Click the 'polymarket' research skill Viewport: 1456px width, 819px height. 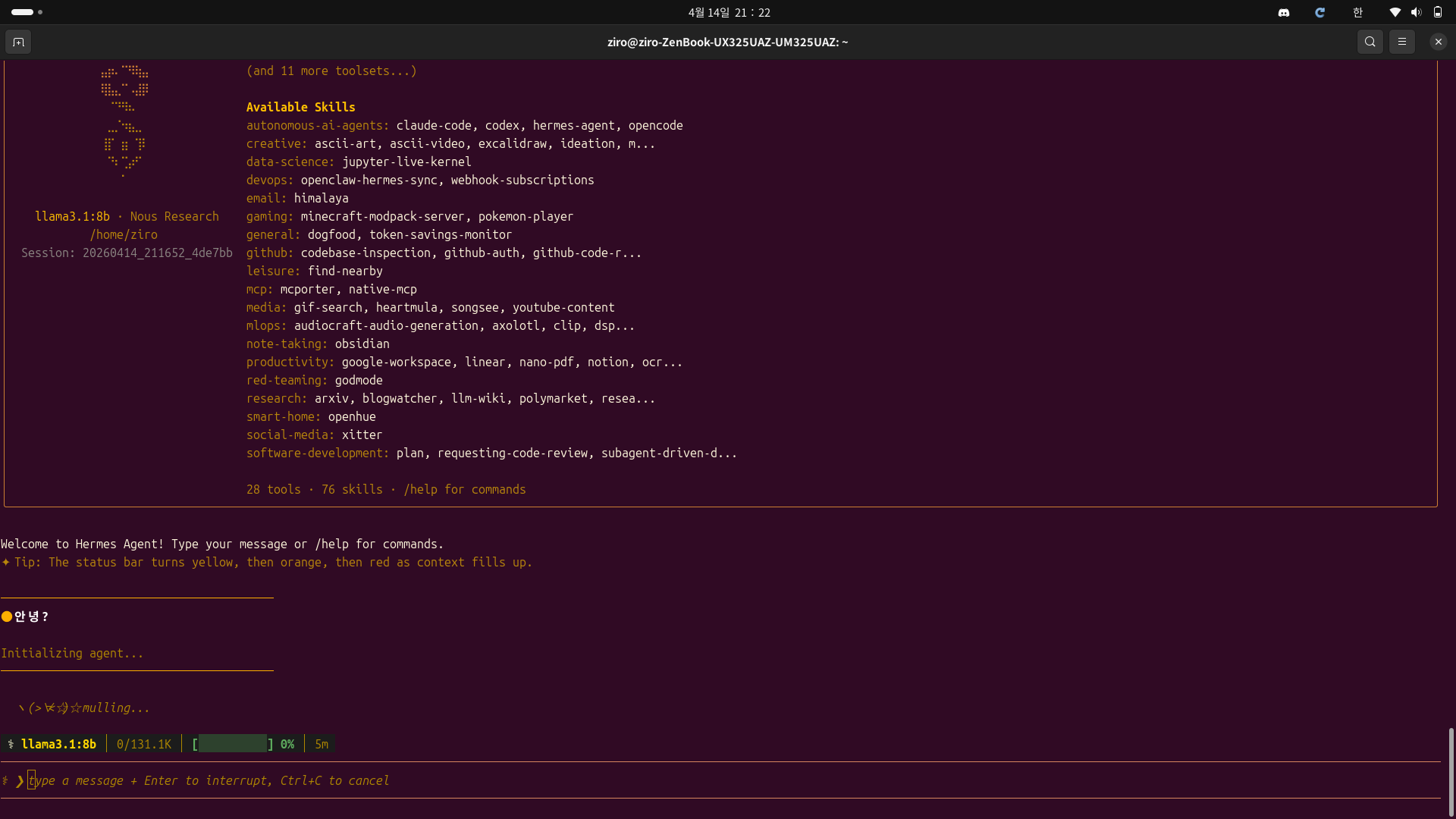[554, 398]
